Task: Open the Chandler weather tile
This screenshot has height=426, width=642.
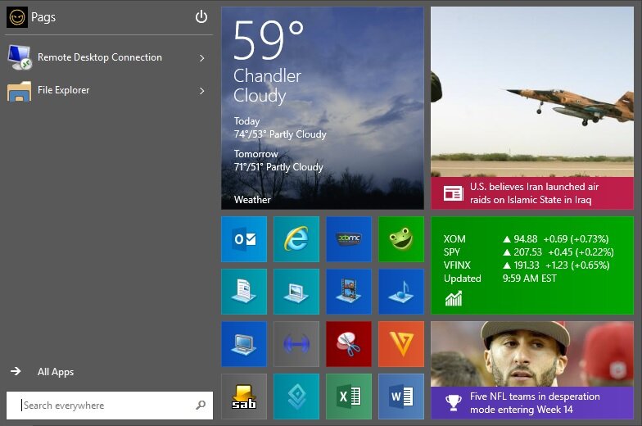Action: [x=323, y=108]
